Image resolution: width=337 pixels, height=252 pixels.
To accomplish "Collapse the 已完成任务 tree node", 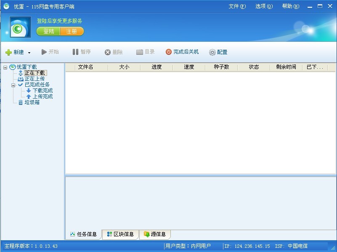I will coord(13,85).
